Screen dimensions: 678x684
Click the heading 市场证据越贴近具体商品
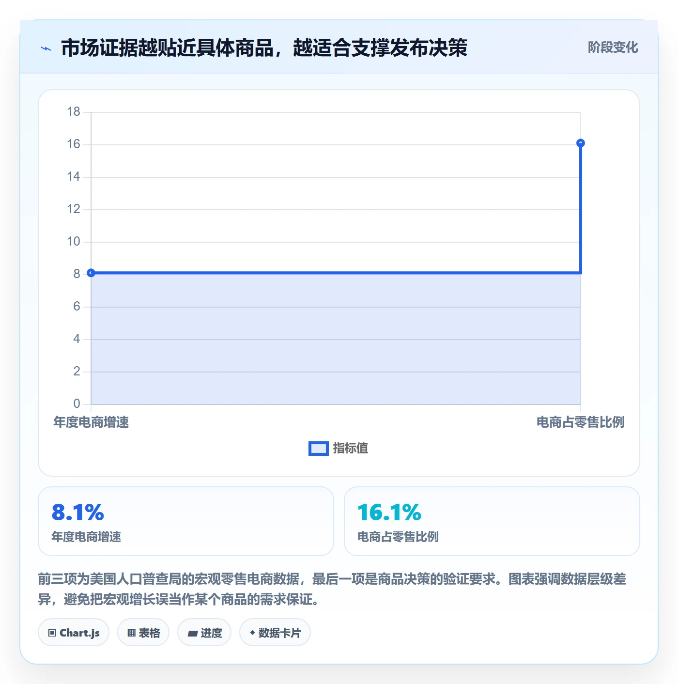tap(264, 48)
